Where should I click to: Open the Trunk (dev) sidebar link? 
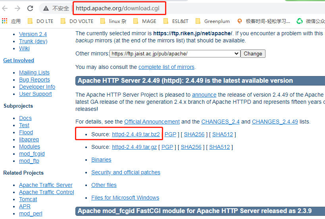tap(33, 41)
